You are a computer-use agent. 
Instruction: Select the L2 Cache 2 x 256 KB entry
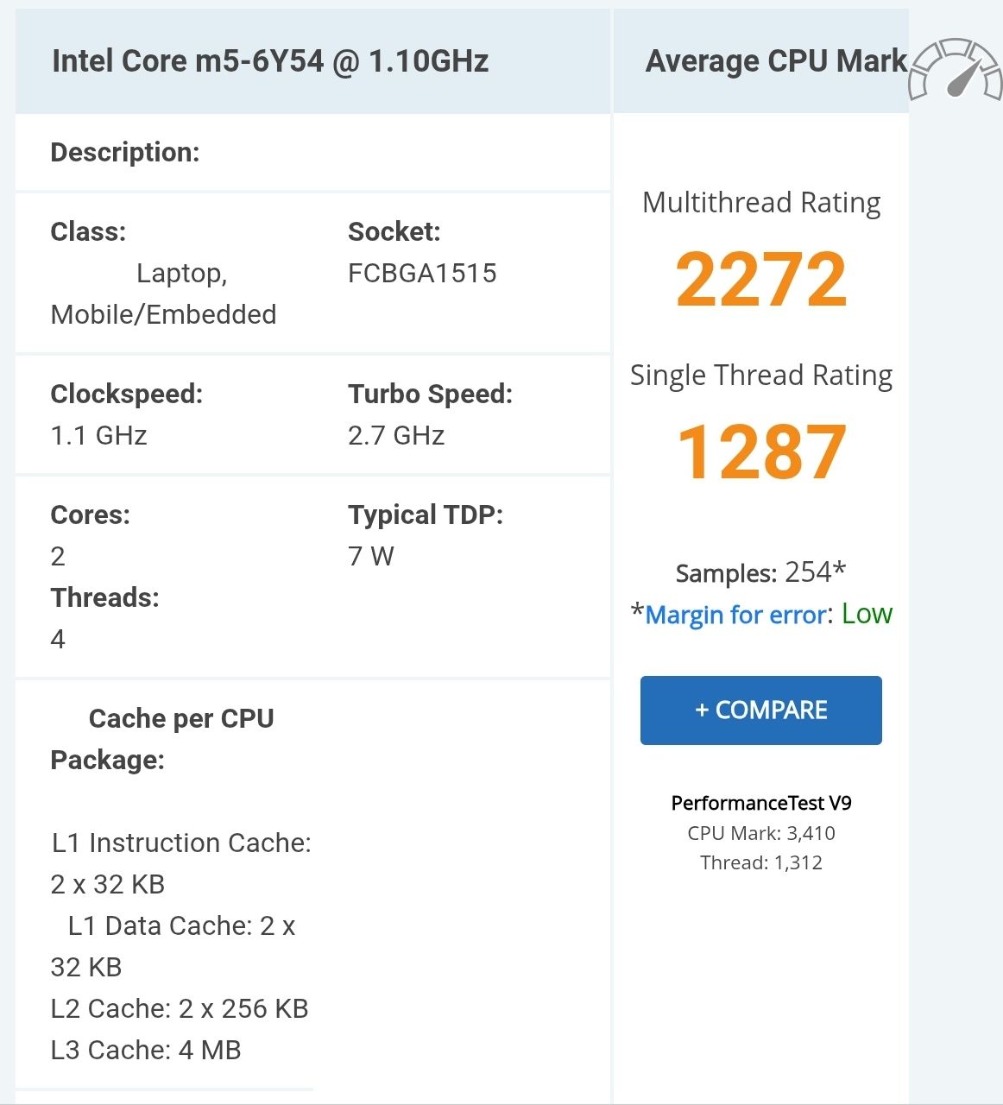click(x=180, y=1008)
